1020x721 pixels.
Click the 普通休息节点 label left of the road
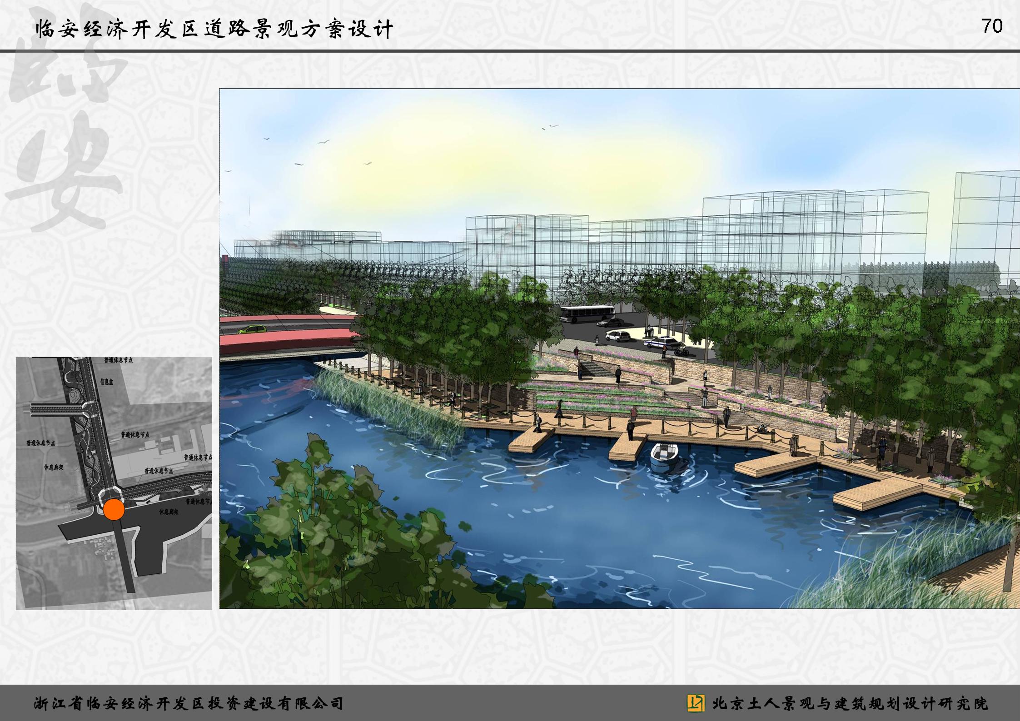pos(41,443)
